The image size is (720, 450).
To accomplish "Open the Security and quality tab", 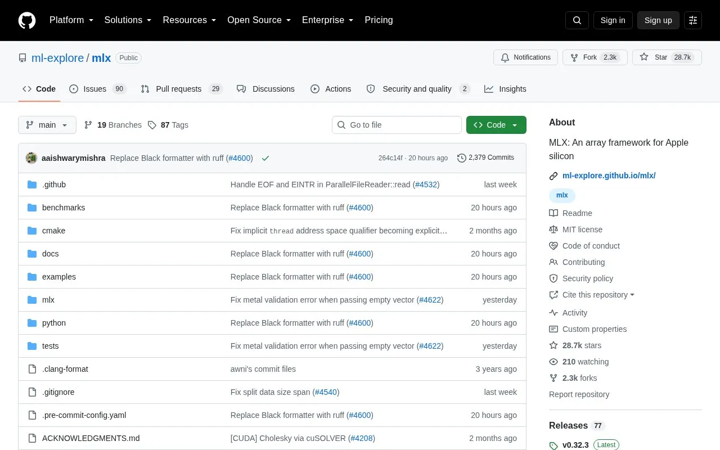I will [x=418, y=89].
